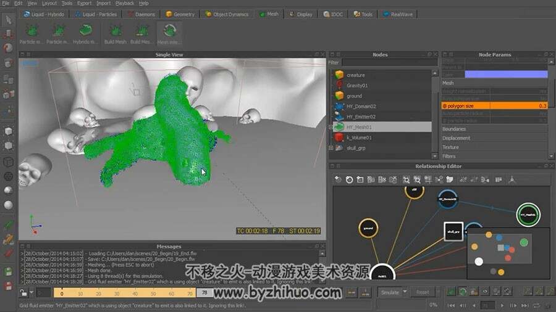Switch to the Object Dynamics shelf tab
The image size is (556, 312).
pos(227,14)
